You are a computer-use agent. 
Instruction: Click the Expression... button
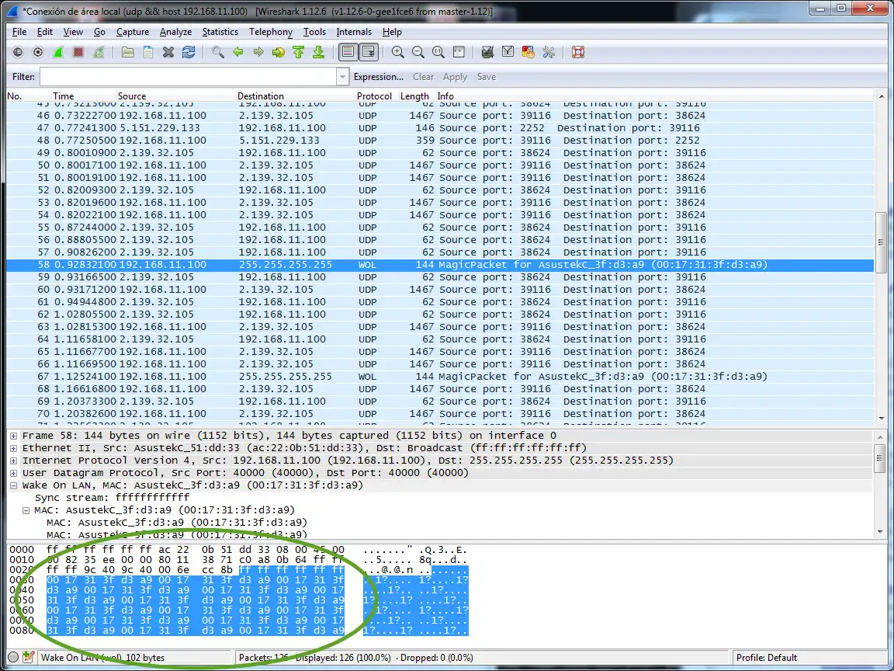tap(379, 76)
